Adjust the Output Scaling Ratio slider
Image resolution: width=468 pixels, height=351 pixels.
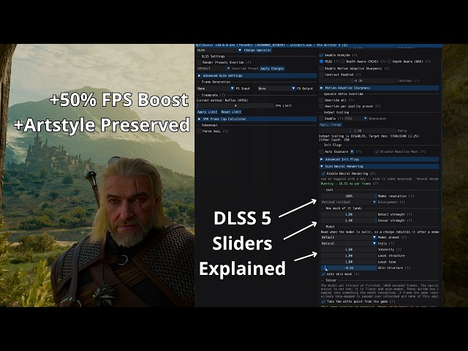(358, 131)
